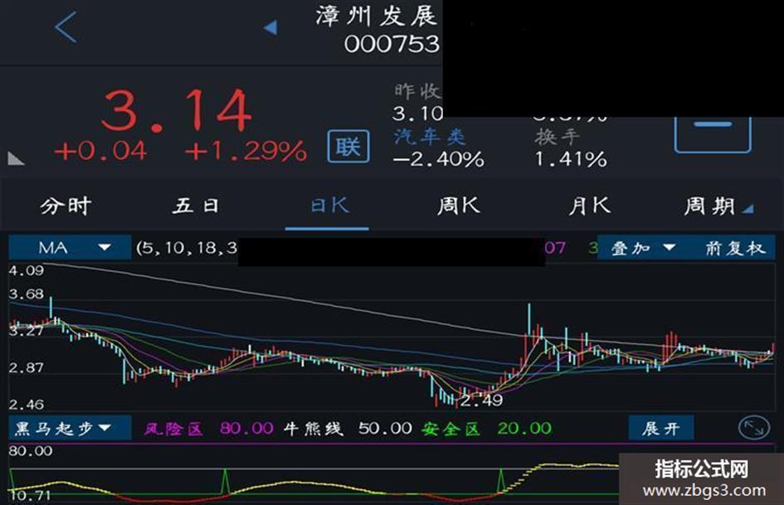Viewport: 784px width, 505px height.
Task: Tap the low-price label 2.49 on the chart
Action: click(481, 400)
